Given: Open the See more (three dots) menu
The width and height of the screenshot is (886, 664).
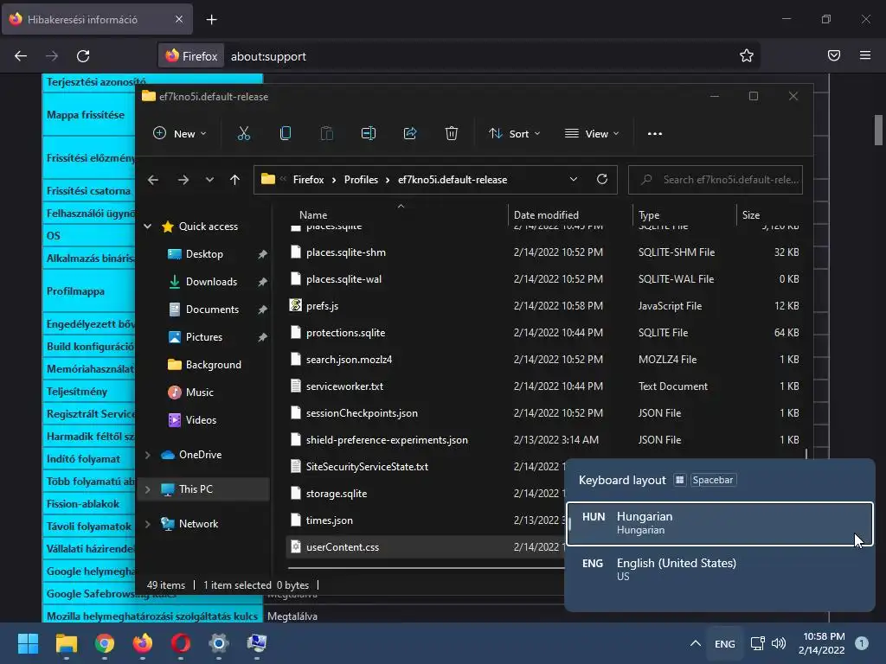Looking at the screenshot, I should click(x=655, y=134).
